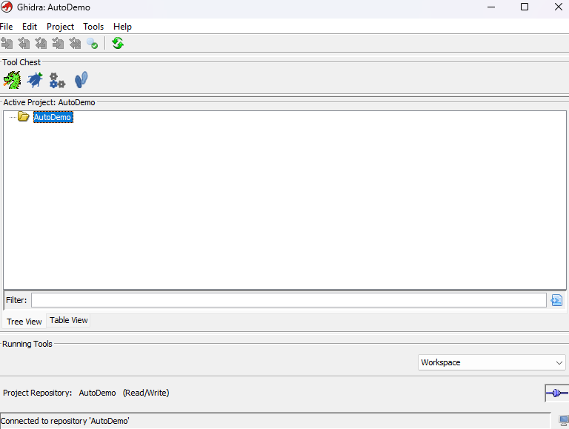Open the Workspace dropdown

[491, 362]
